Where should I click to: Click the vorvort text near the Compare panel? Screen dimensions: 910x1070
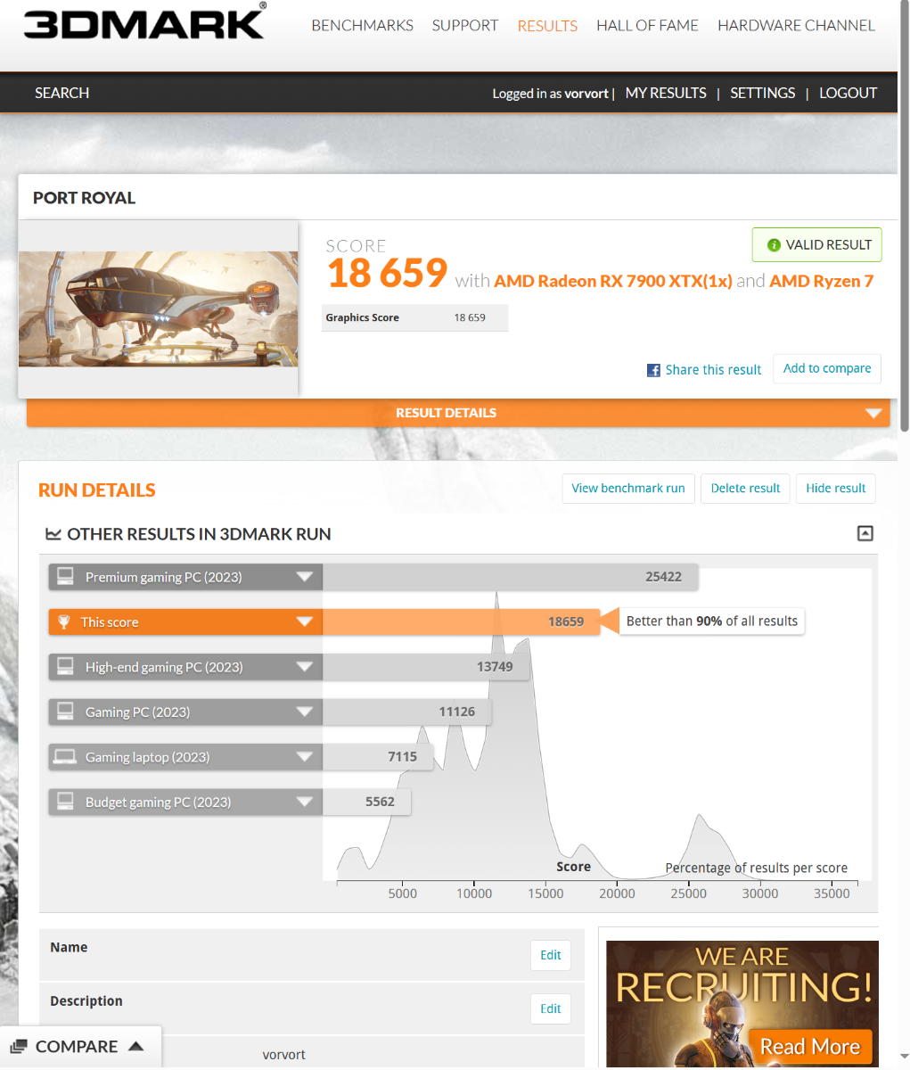[x=283, y=1055]
